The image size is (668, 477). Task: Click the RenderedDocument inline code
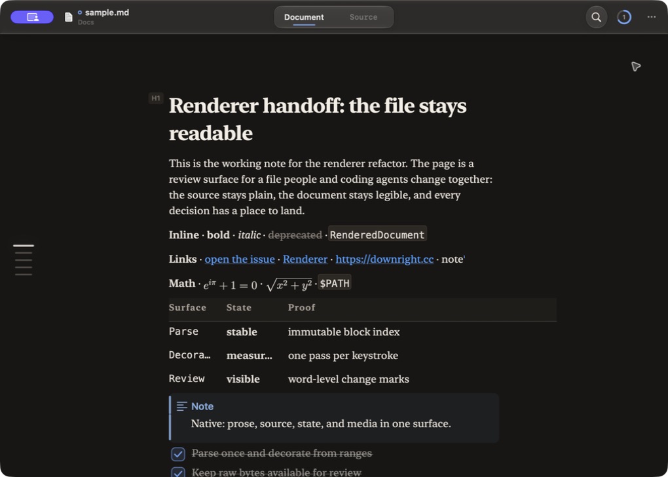(x=377, y=235)
